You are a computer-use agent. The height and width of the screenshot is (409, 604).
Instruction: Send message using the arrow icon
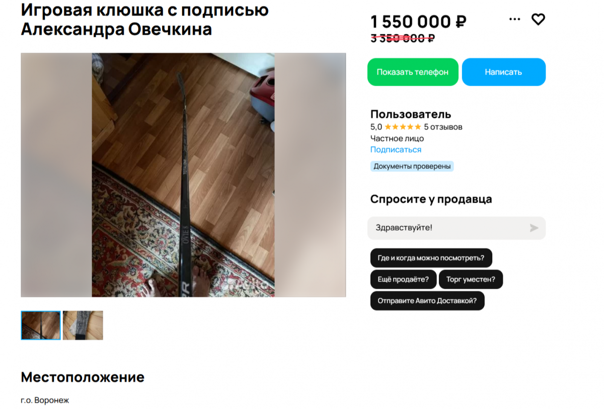tap(534, 228)
